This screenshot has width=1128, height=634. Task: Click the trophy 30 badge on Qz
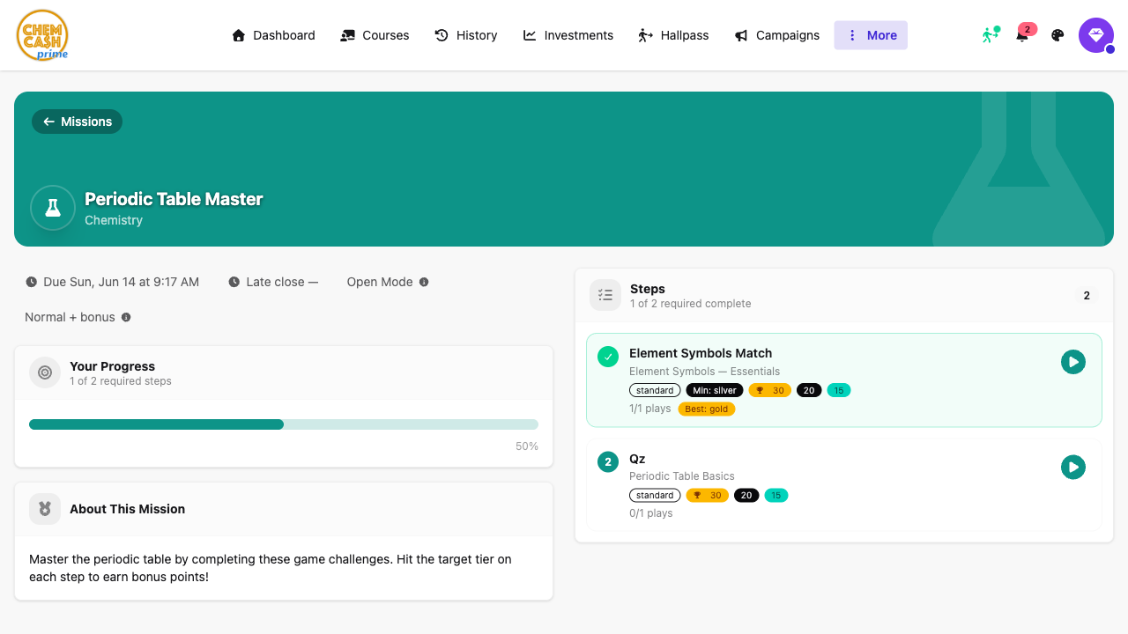[x=708, y=495]
